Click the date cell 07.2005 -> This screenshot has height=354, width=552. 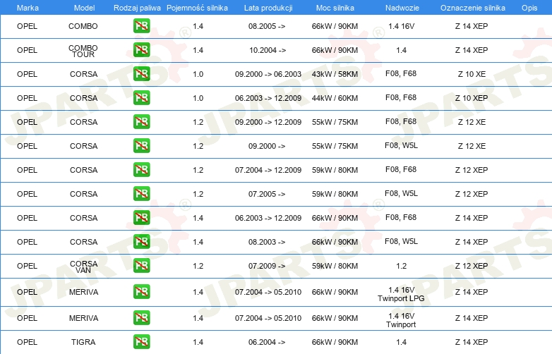267,194
